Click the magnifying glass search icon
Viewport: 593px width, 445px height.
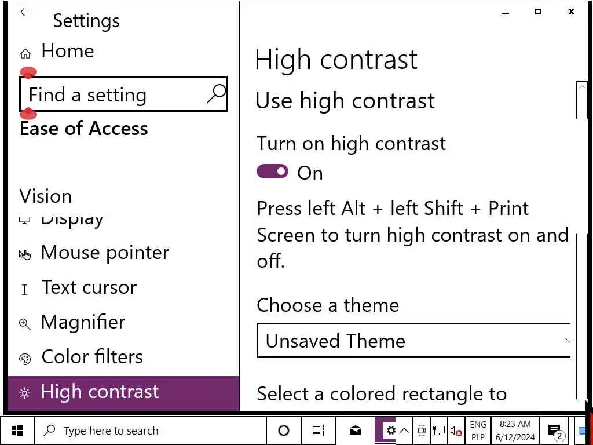(217, 94)
